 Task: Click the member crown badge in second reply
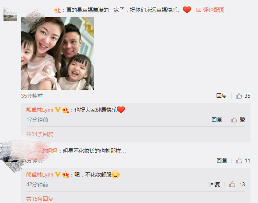(x=66, y=174)
